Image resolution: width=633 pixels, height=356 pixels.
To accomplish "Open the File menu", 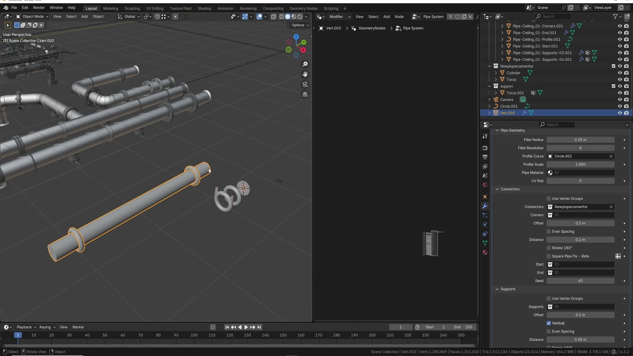I will [x=14, y=8].
